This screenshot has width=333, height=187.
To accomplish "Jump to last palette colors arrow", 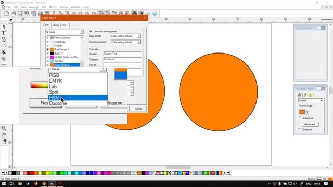I will (x=228, y=173).
